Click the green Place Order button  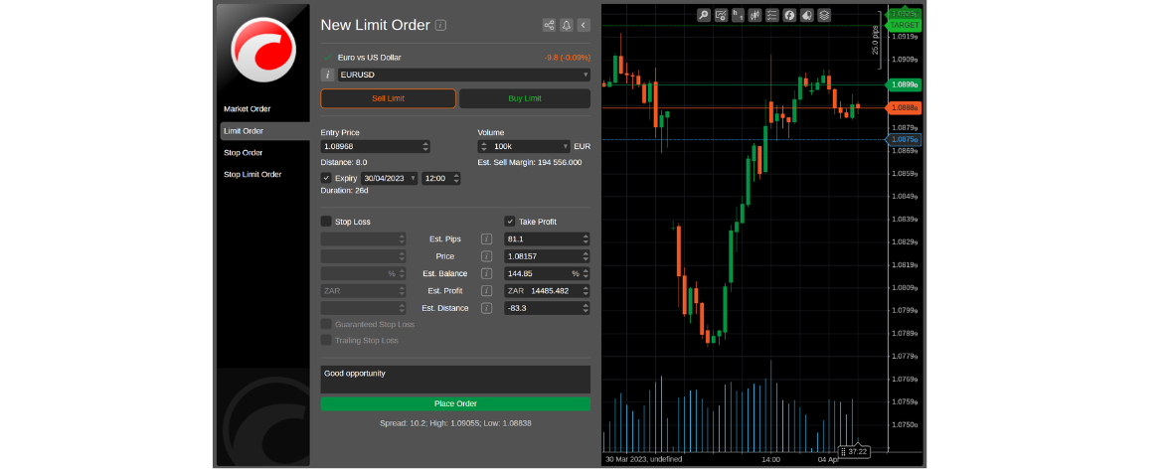point(455,404)
